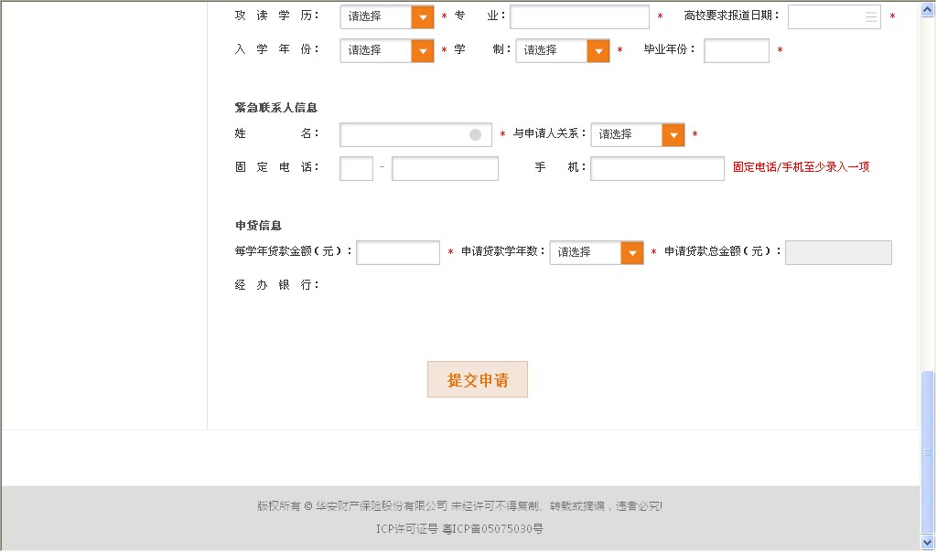
Task: Open the calendar icon in 高校要求报道日期
Action: coord(871,16)
